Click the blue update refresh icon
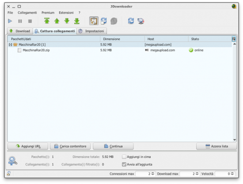This screenshot has width=243, height=184. click(131, 21)
